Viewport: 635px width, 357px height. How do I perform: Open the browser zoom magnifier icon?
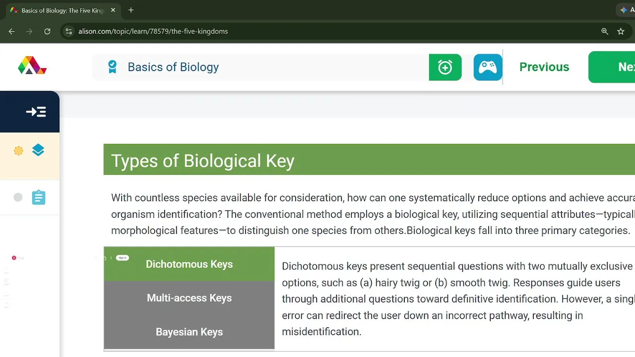605,31
